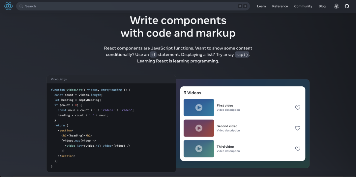Viewport: 356px width, 177px height.
Task: Click the 'Write components' heading text
Action: pyautogui.click(x=178, y=20)
